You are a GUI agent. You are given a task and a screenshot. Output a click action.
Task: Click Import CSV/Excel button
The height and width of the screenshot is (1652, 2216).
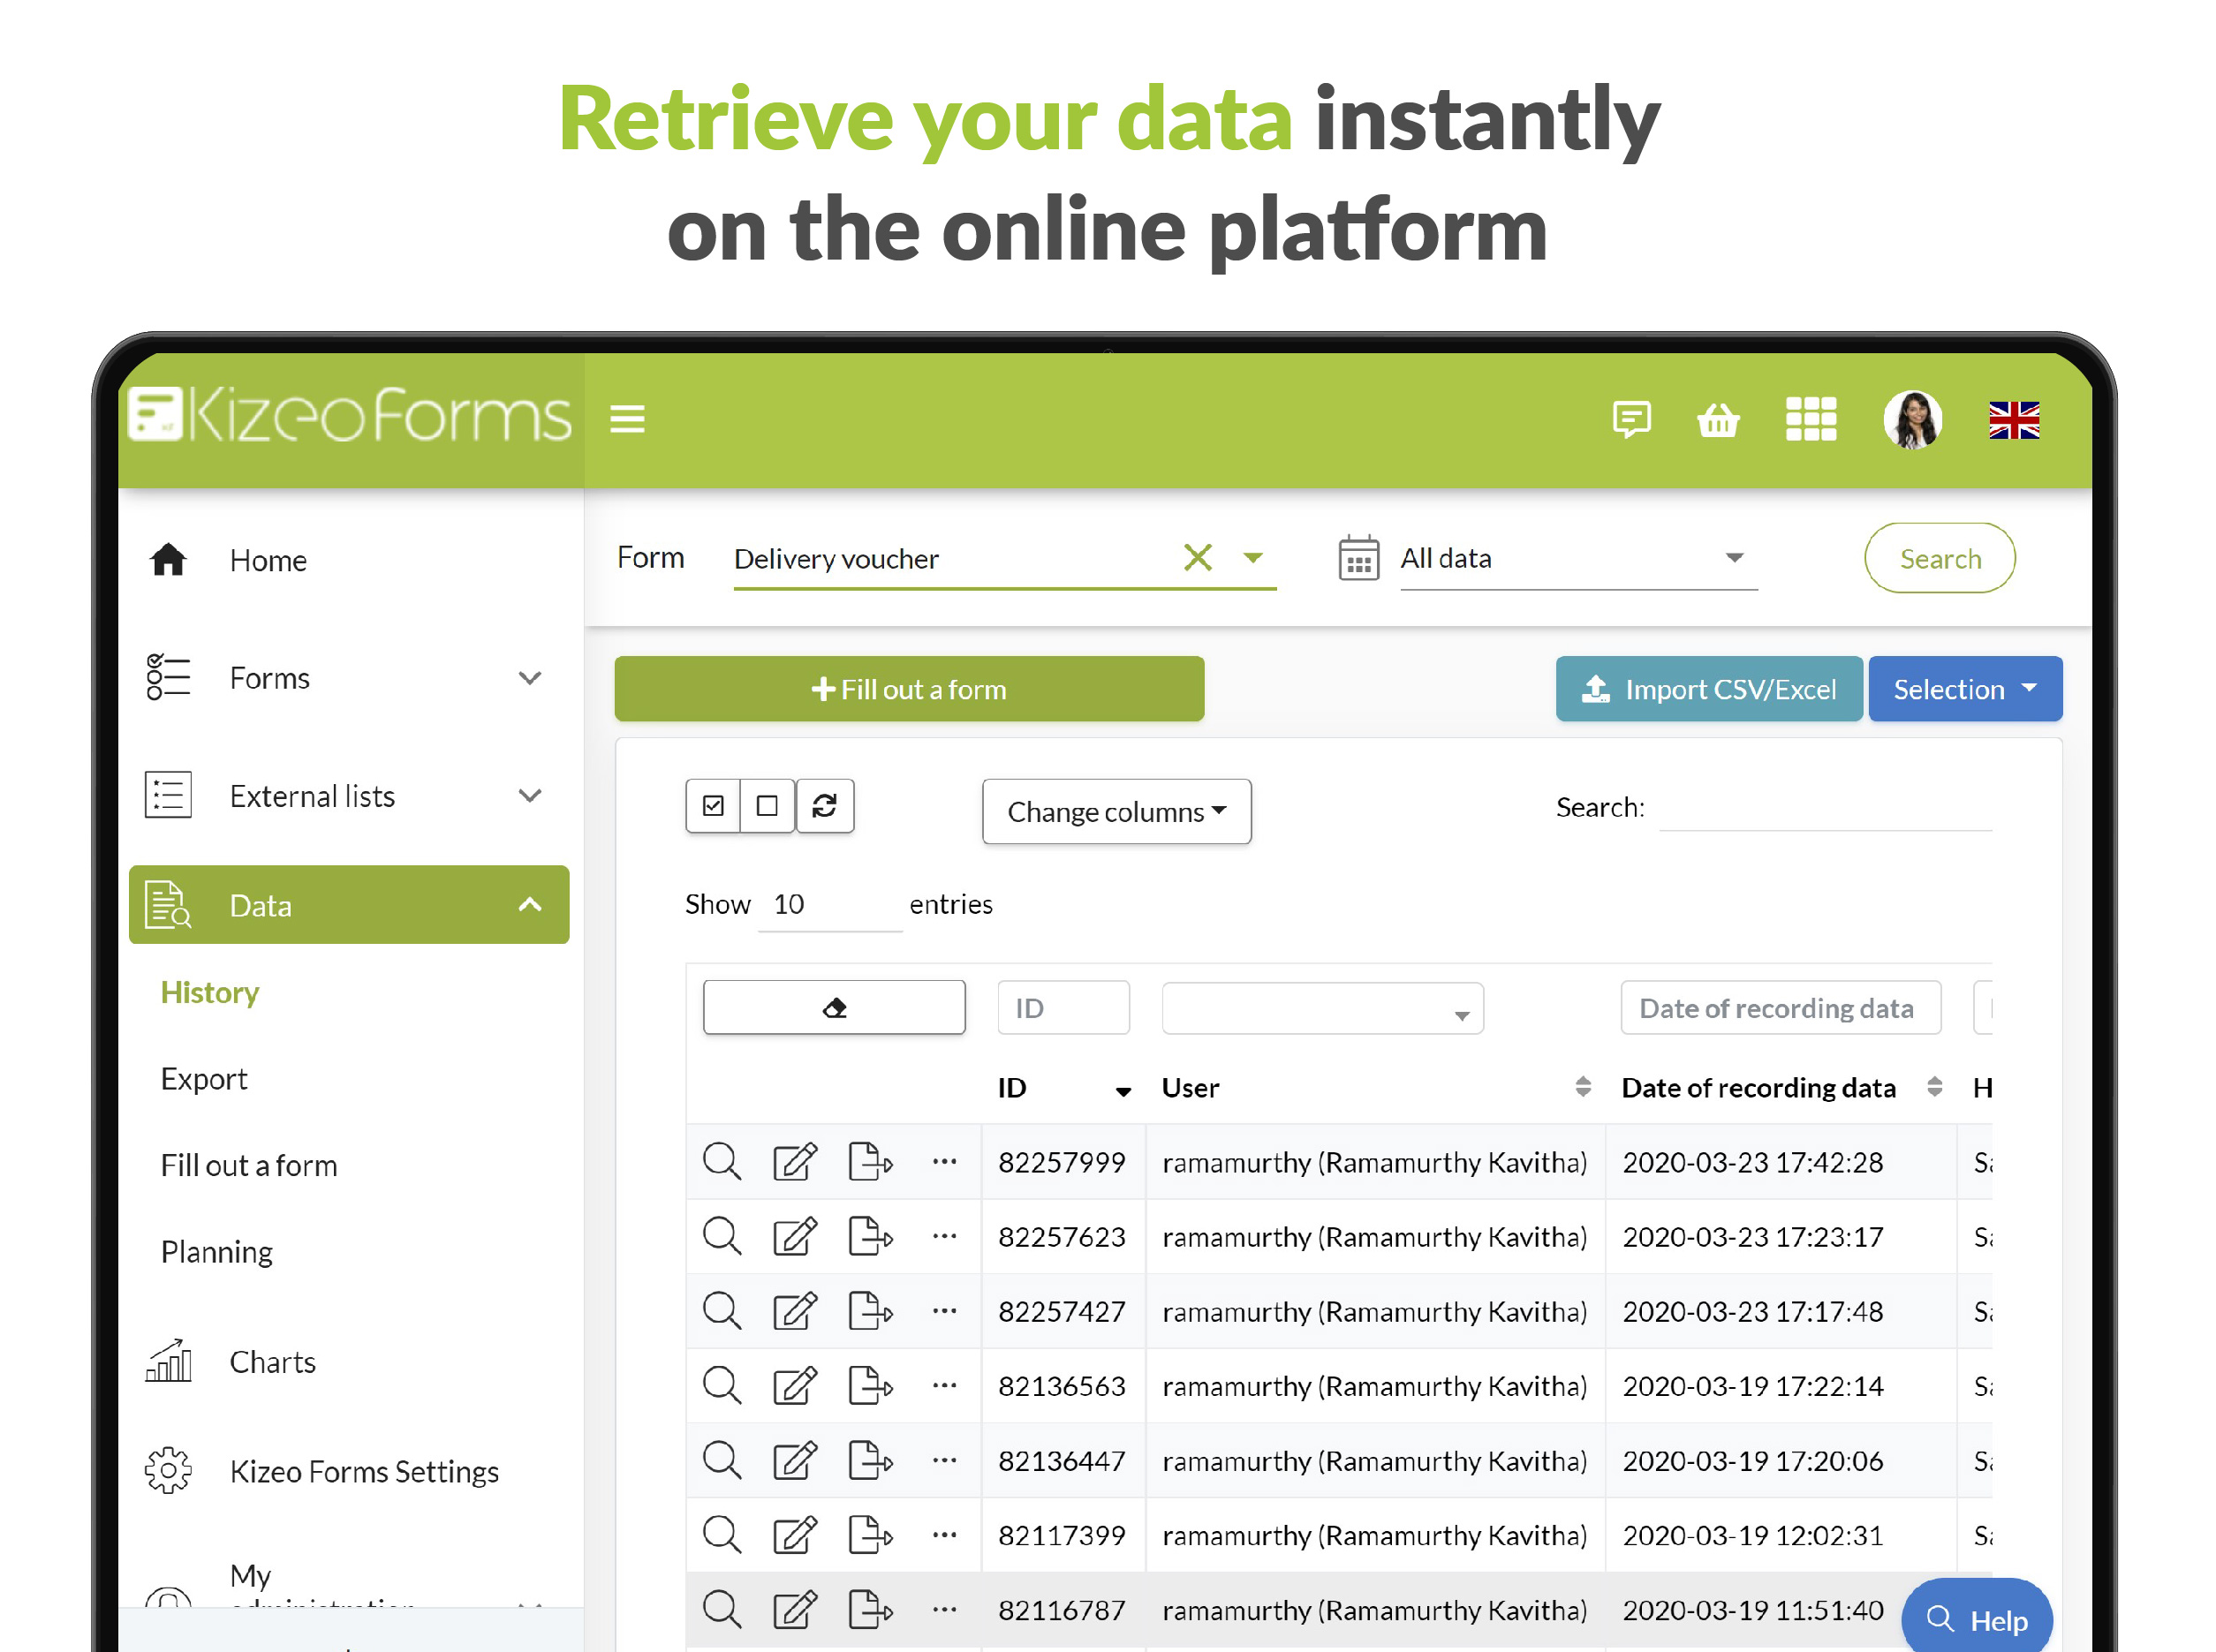point(1709,689)
